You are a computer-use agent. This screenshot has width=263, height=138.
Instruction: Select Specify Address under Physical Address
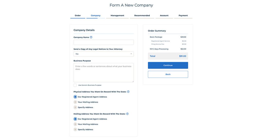[75, 107]
